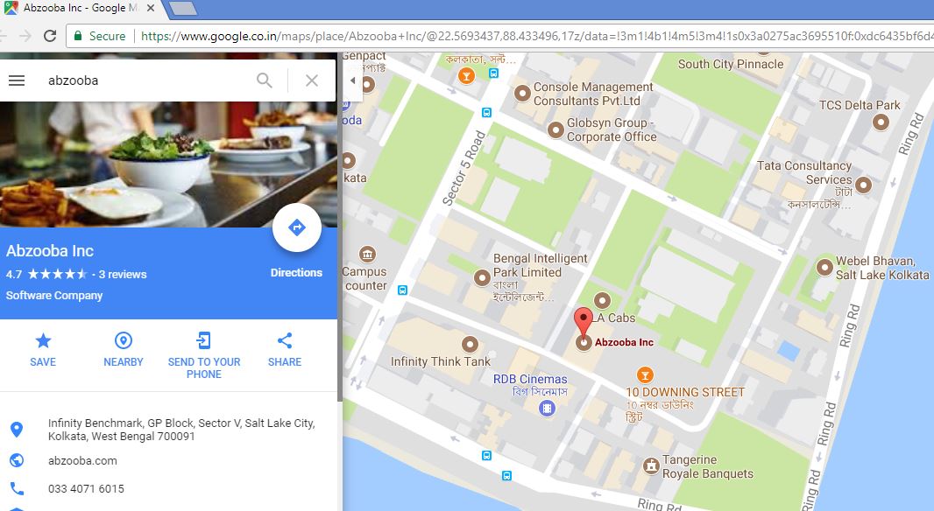This screenshot has height=511, width=934.
Task: Send place to your phone
Action: [204, 356]
